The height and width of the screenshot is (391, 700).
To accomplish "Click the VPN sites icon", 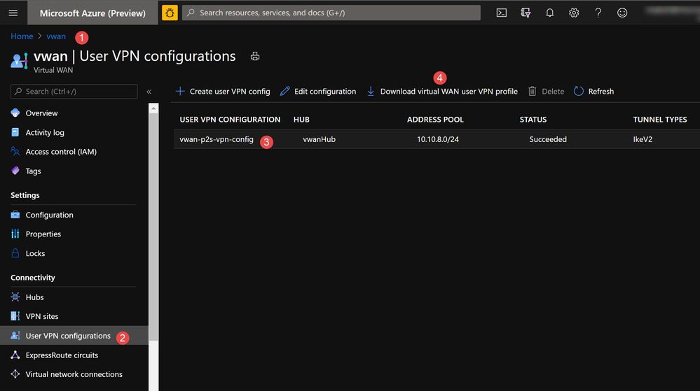I will tap(15, 316).
